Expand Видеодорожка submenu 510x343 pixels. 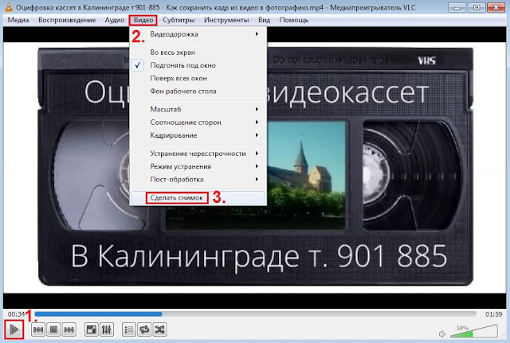[x=198, y=34]
